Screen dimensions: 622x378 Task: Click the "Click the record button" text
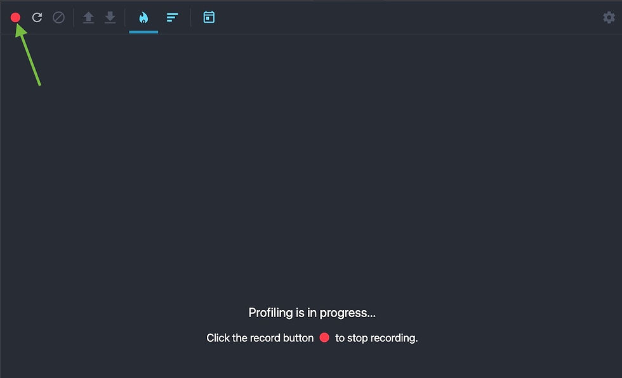[x=260, y=338]
